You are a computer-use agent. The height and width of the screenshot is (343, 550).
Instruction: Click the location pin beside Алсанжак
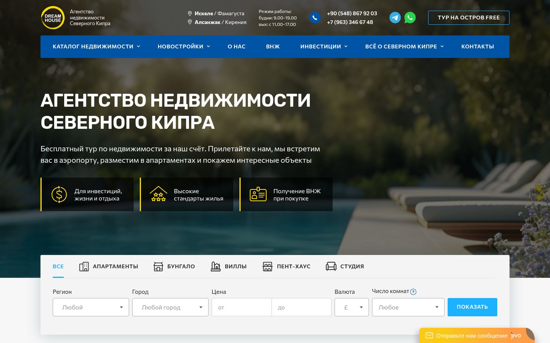190,22
